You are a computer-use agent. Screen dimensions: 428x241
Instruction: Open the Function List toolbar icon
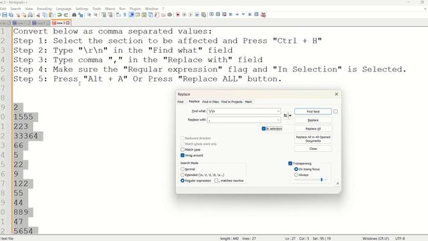click(x=157, y=15)
